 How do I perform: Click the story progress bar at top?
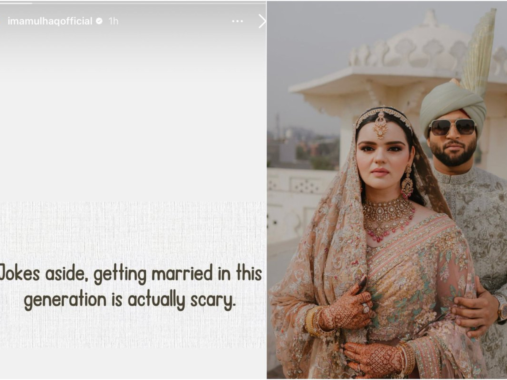click(x=133, y=3)
